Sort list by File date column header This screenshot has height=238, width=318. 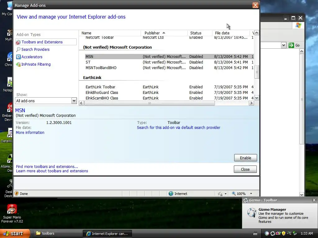click(x=231, y=33)
